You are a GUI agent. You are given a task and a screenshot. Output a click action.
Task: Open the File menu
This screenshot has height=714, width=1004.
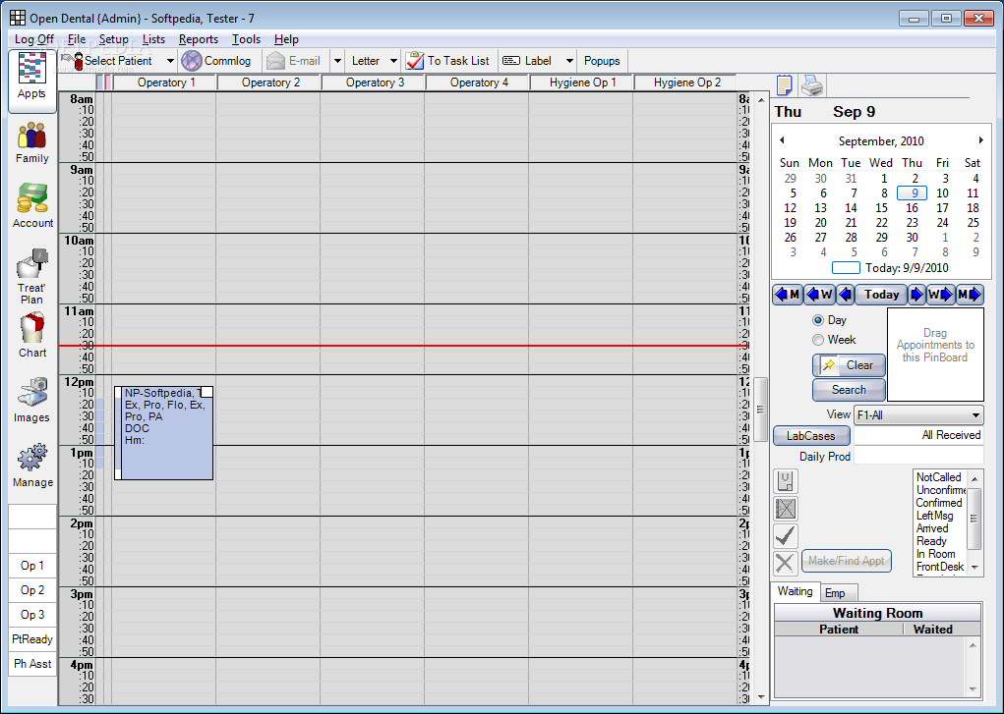tap(76, 39)
